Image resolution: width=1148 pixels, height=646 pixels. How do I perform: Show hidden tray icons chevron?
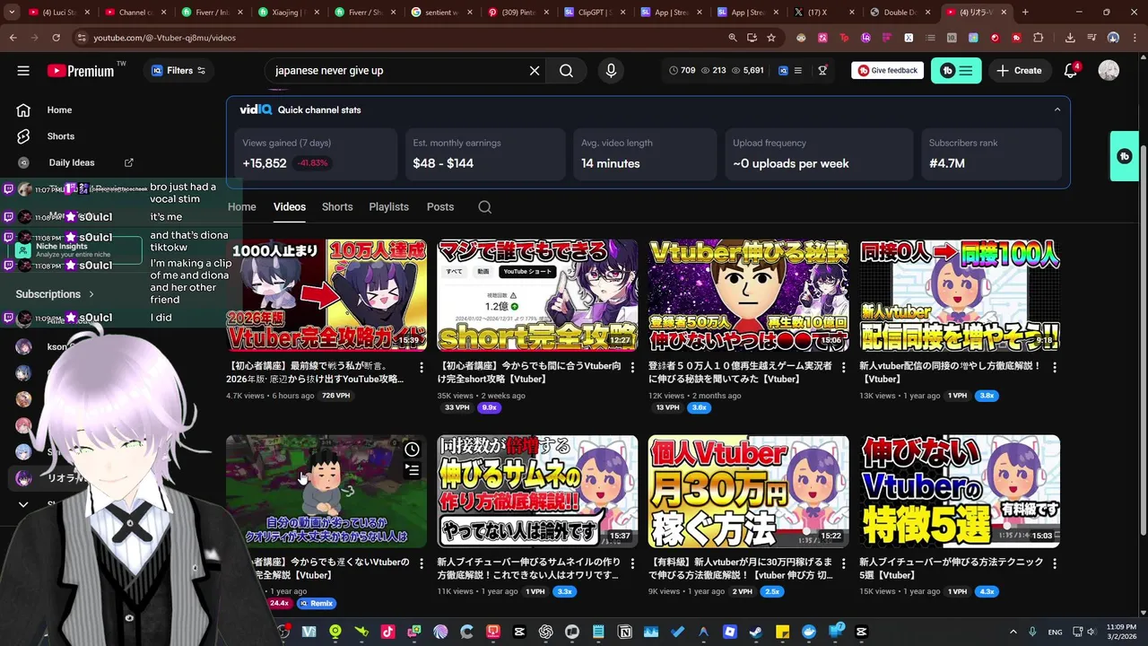(x=1013, y=632)
